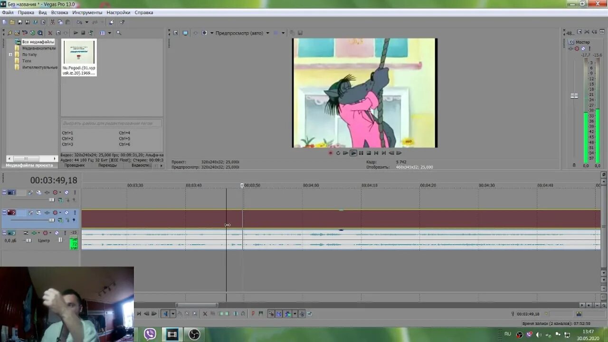
Task: Open the Вставка menu
Action: [59, 12]
